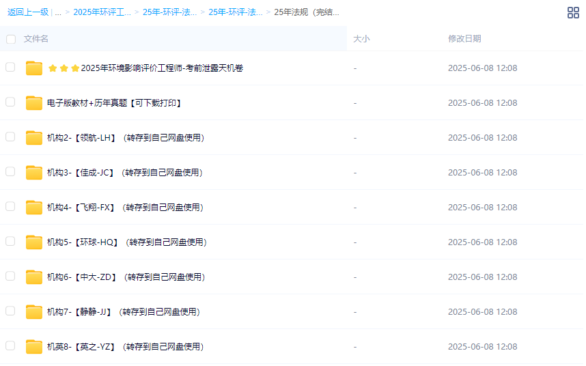The width and height of the screenshot is (586, 366).
Task: Open 机英8-【英之-YZ】 folder name
Action: tap(126, 347)
